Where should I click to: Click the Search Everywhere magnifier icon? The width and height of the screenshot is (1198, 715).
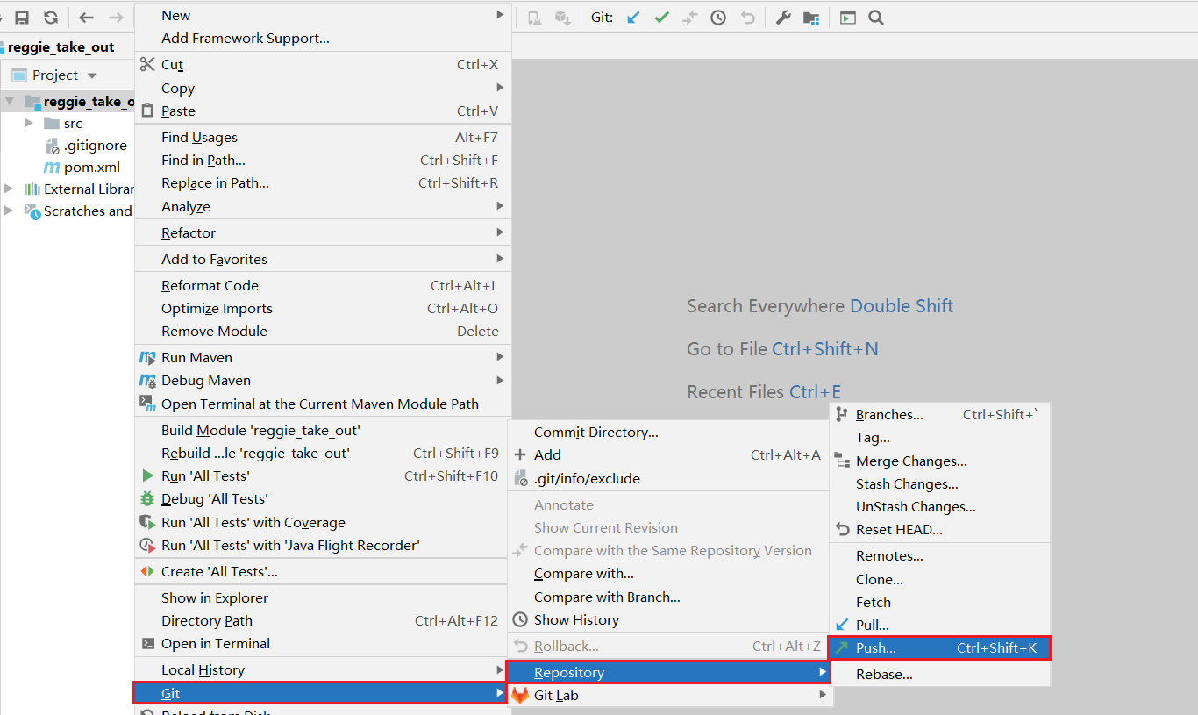point(875,18)
